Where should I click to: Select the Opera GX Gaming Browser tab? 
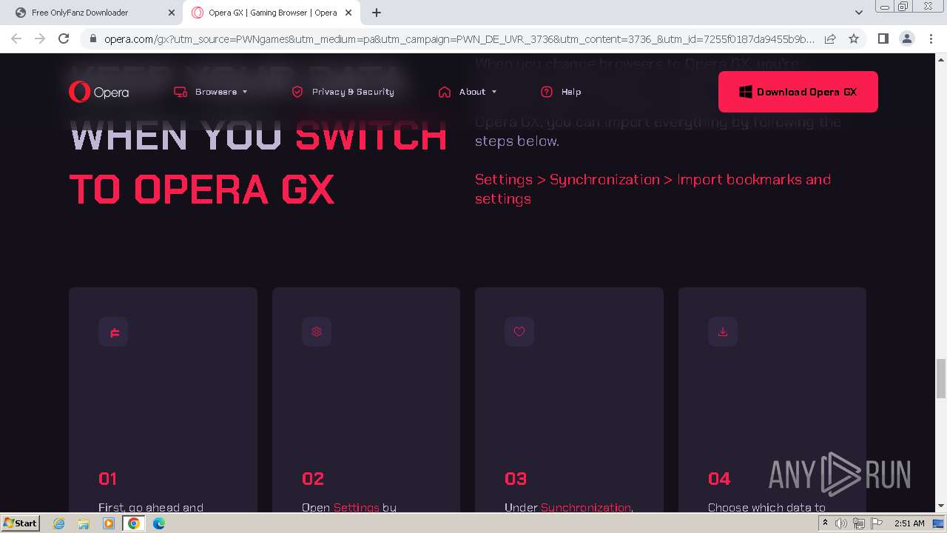[x=272, y=13]
